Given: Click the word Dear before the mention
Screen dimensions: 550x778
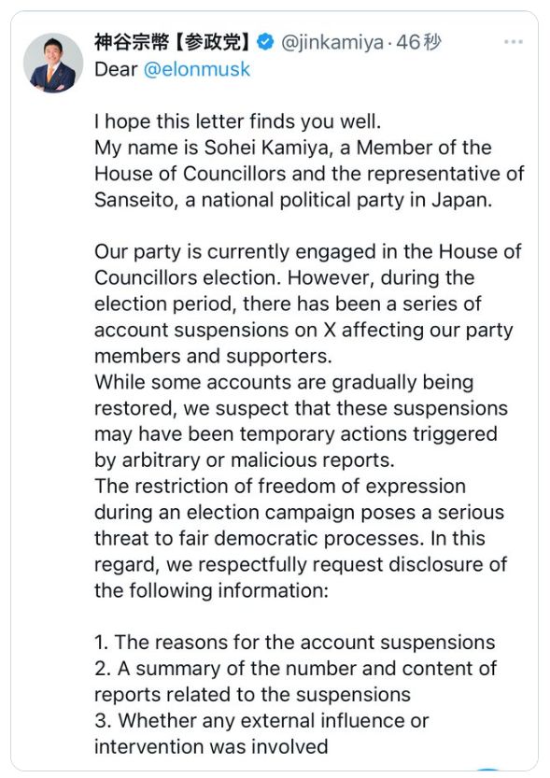Looking at the screenshot, I should [x=116, y=69].
